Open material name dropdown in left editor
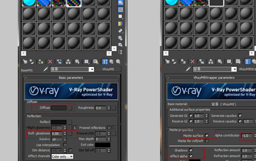Image resolution: width=256 pixels, height=161 pixels. click(x=92, y=69)
